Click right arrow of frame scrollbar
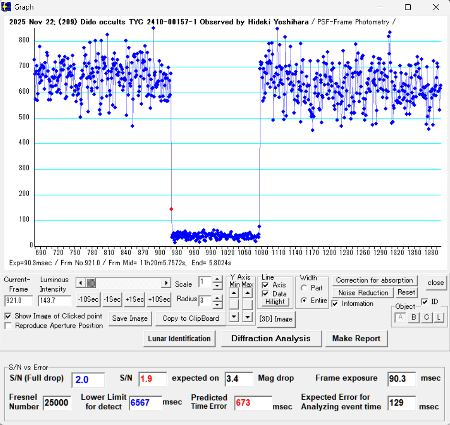Image resolution: width=450 pixels, height=425 pixels. tap(166, 283)
